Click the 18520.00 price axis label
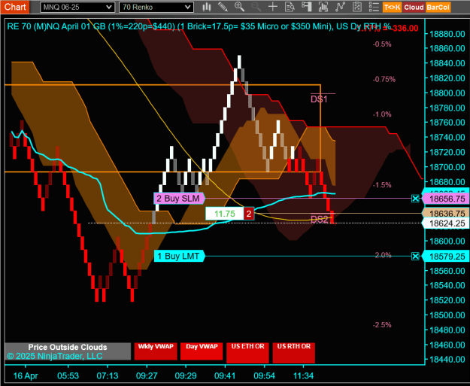The image size is (470, 386). click(x=447, y=300)
